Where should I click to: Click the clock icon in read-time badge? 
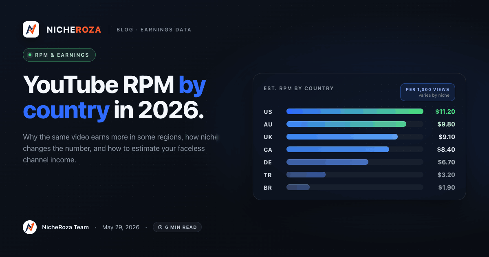160,227
